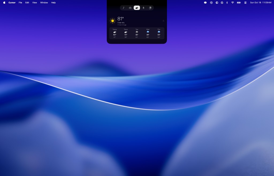The image size is (274, 176).
Task: Click the spiral menu bar icon
Action: [x=222, y=3]
